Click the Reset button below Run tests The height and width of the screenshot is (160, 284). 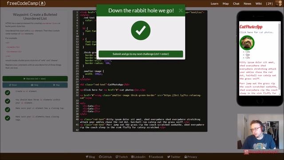click(13, 85)
